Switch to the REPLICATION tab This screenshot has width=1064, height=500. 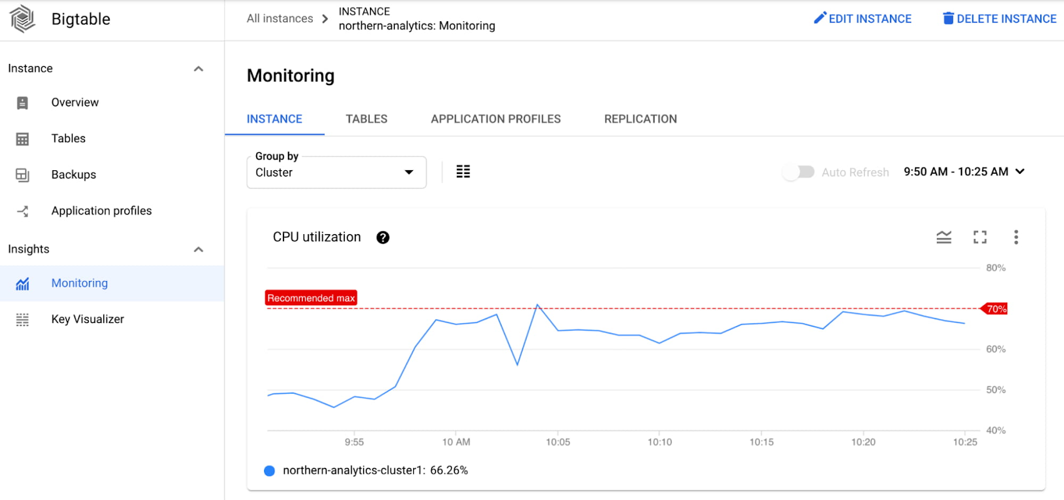(640, 119)
